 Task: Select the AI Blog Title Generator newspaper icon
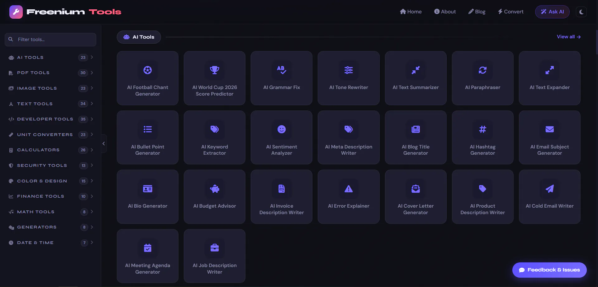415,129
